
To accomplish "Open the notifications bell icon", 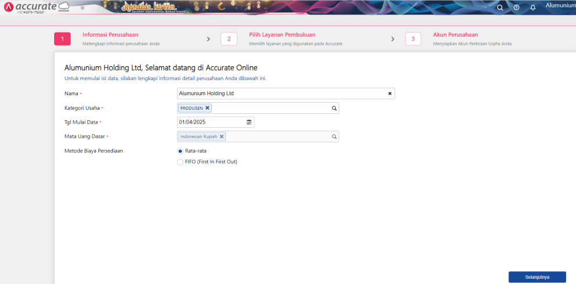I will click(532, 8).
